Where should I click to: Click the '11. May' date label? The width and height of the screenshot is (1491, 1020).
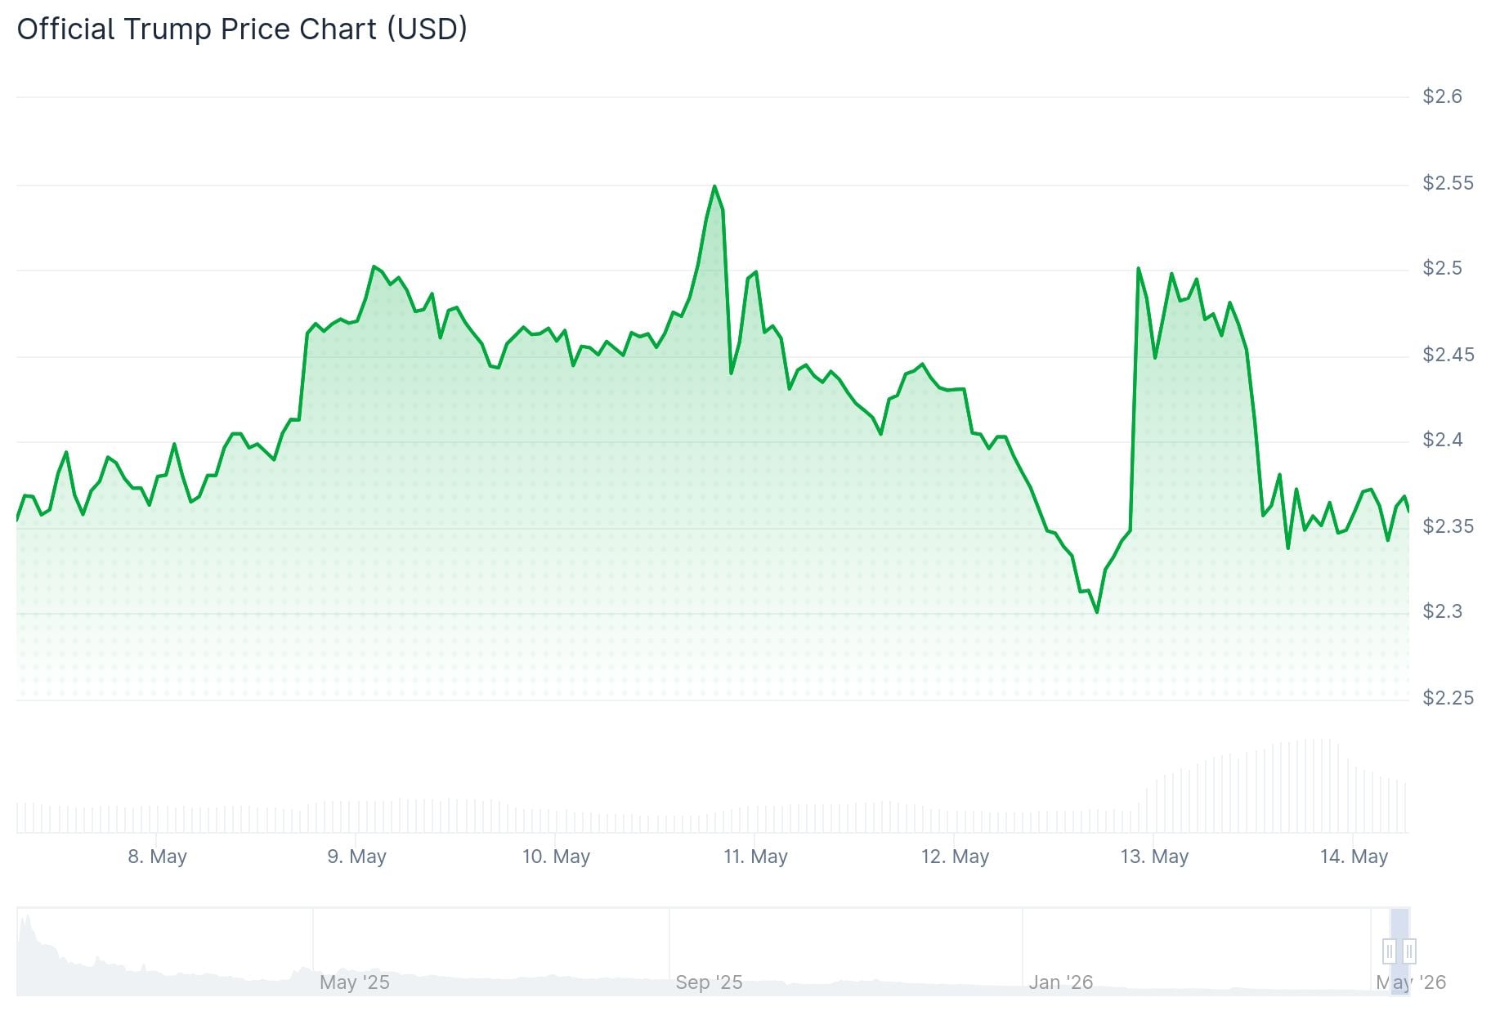(x=755, y=857)
